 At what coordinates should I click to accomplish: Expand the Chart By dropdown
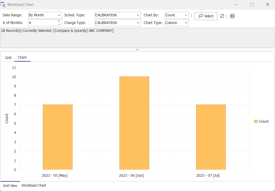[x=186, y=15]
